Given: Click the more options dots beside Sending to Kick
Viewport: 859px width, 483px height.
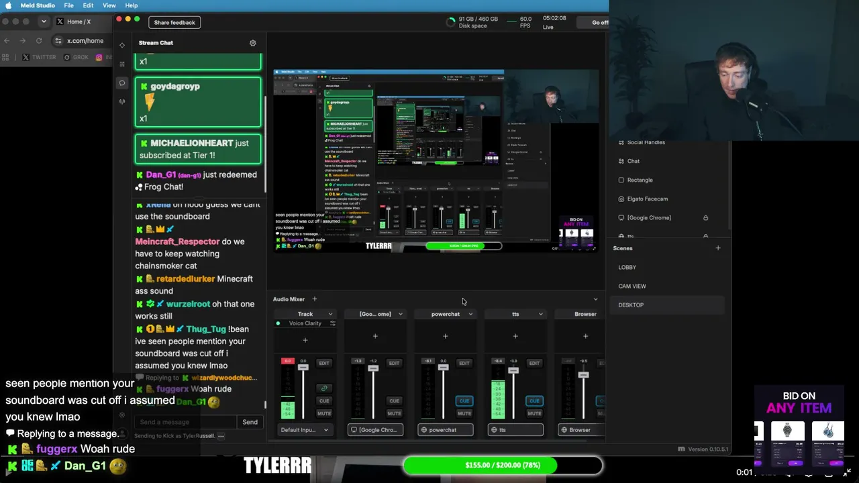Looking at the screenshot, I should [221, 436].
